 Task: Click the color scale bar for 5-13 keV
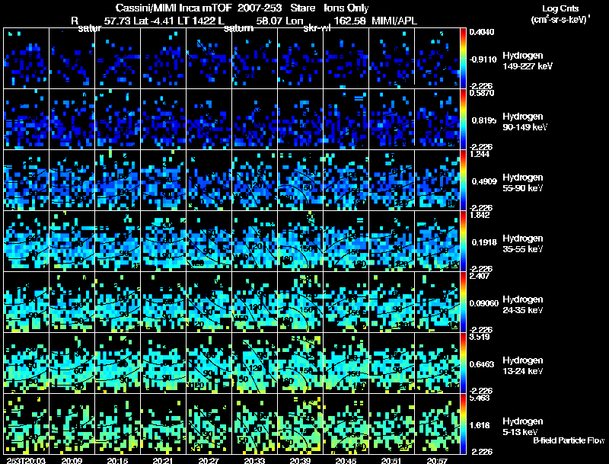[x=463, y=424]
